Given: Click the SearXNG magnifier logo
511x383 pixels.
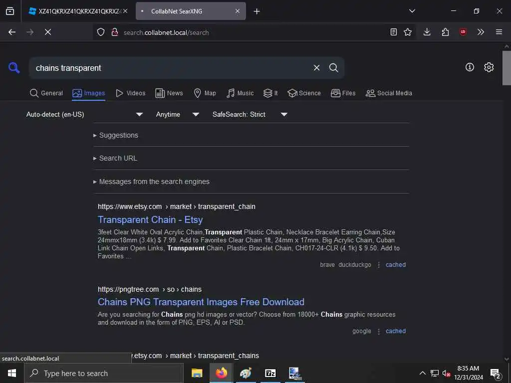Looking at the screenshot, I should click(x=14, y=68).
